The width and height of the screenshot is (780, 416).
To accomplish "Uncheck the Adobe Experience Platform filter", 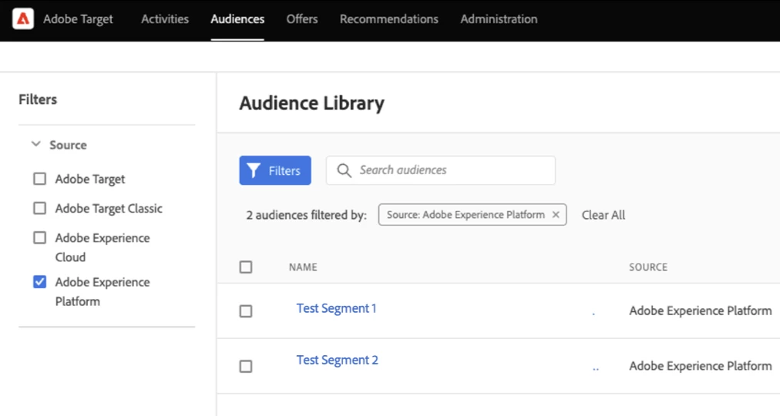I will point(39,282).
